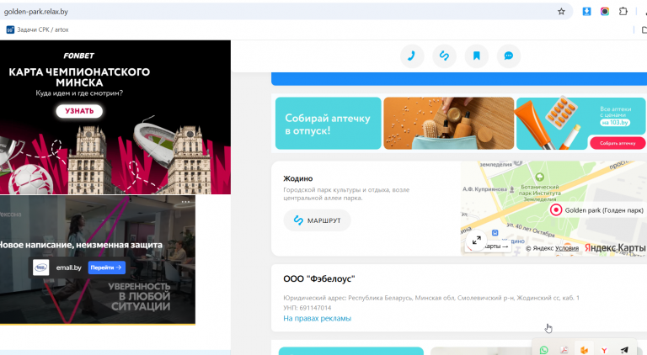Open the blue download extension icon
Screen dimensions: 647x355
586,12
